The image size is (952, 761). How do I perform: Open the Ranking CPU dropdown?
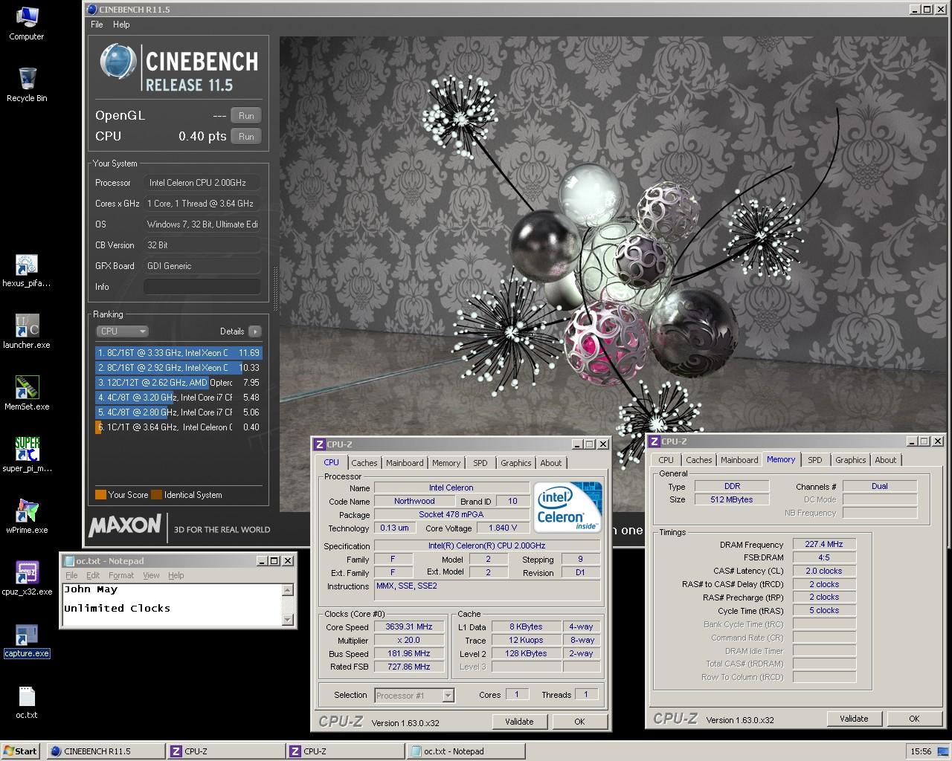click(x=122, y=331)
